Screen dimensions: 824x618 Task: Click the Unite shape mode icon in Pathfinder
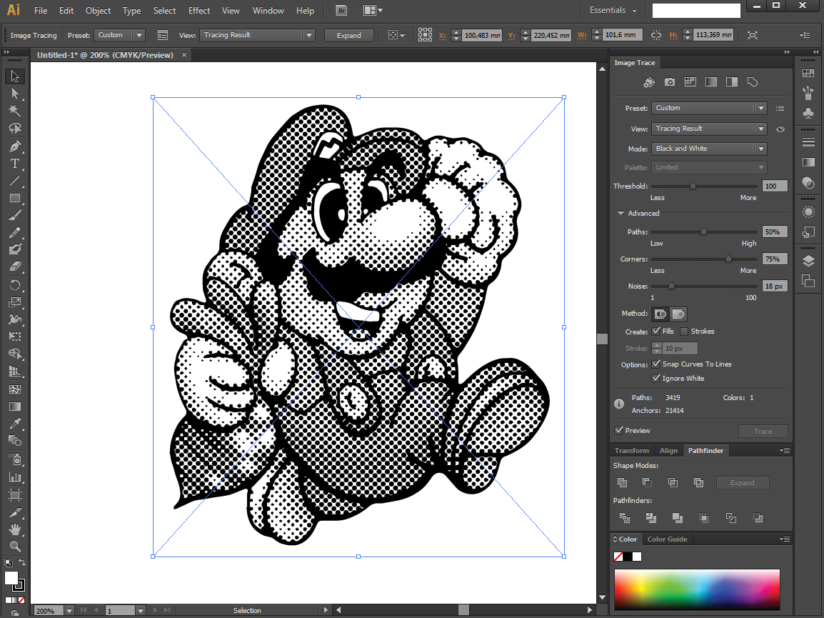coord(622,483)
